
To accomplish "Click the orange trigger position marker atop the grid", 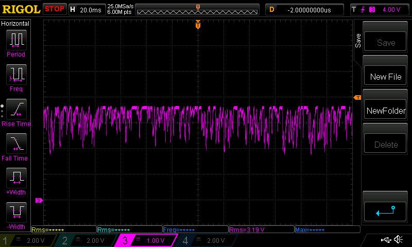I will [x=198, y=25].
